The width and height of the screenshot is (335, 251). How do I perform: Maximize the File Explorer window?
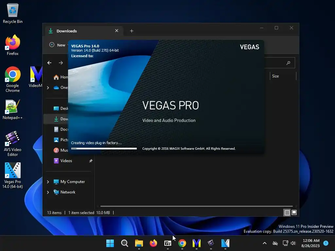click(x=276, y=28)
